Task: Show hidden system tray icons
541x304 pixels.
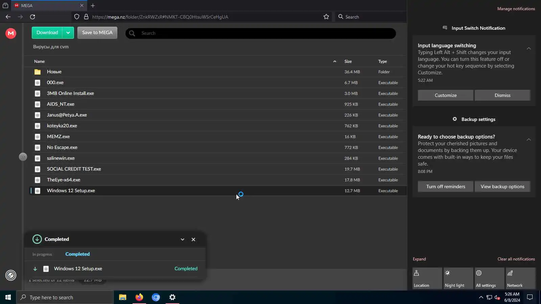Action: click(481, 297)
